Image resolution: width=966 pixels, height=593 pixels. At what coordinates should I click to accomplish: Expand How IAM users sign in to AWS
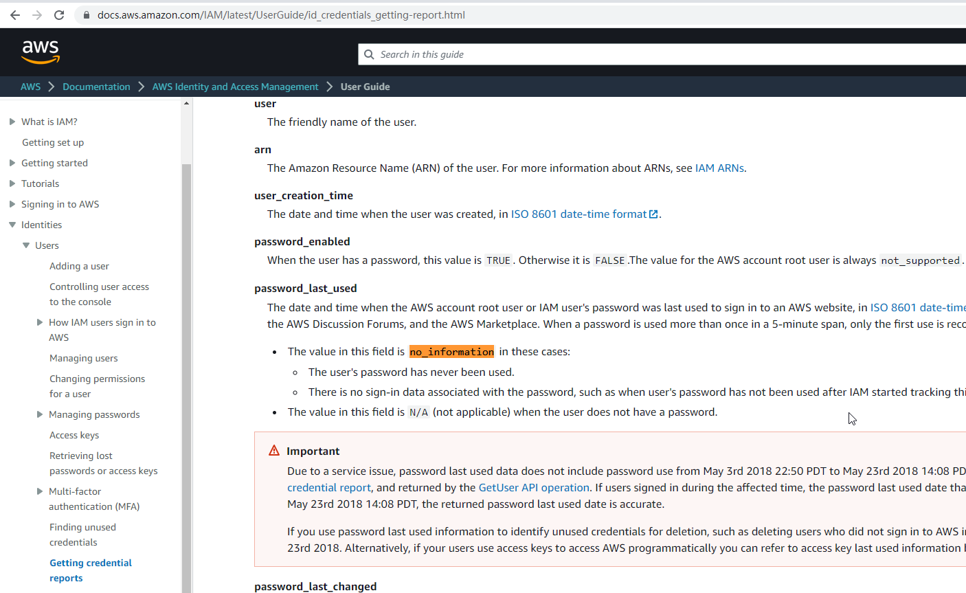[x=40, y=322]
